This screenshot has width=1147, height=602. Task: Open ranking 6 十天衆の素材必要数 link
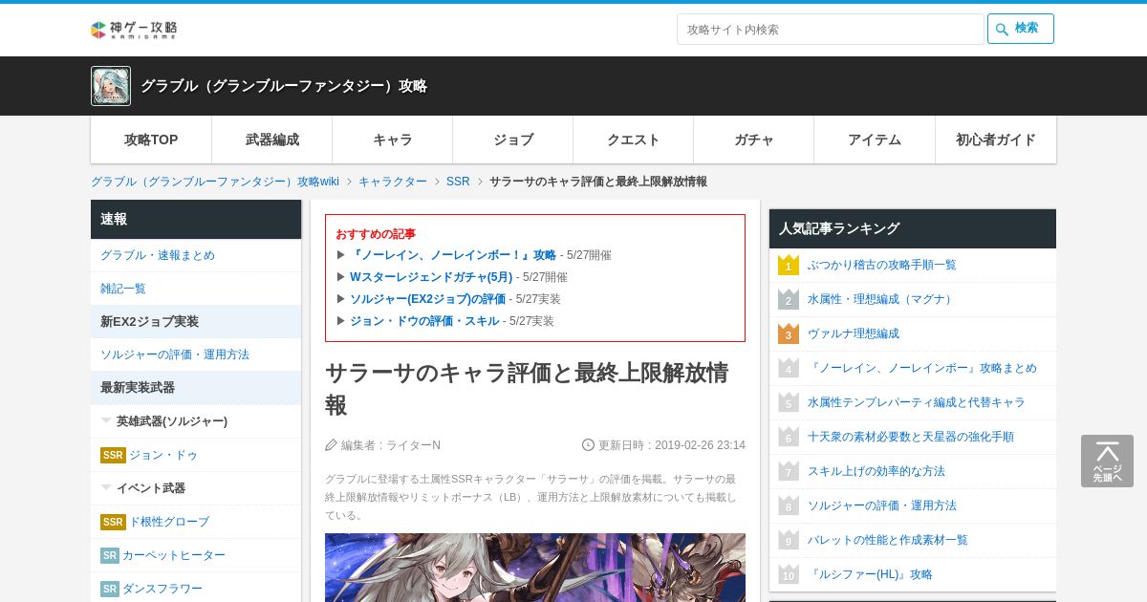(x=910, y=437)
